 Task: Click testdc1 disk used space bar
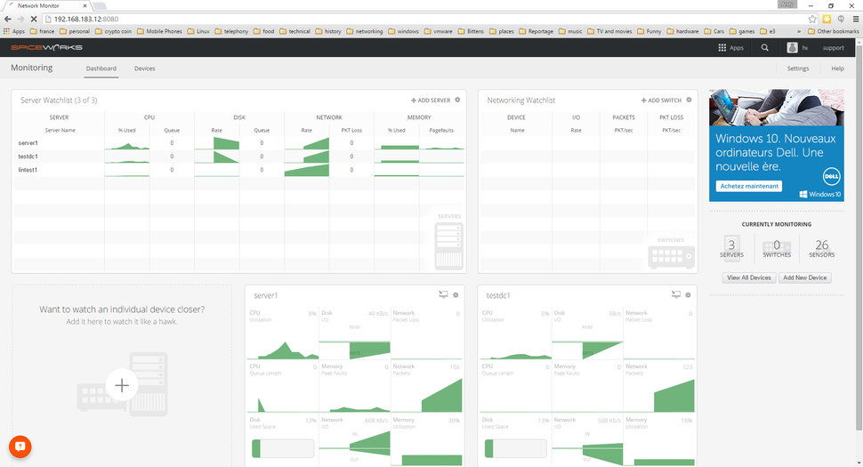pyautogui.click(x=516, y=448)
